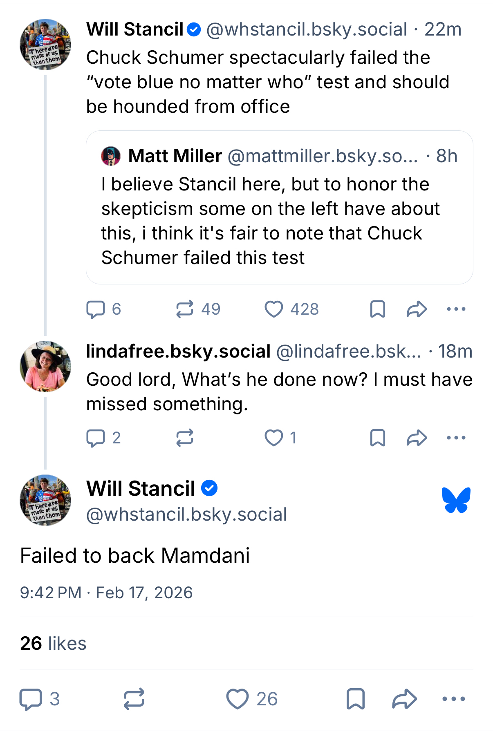Open lindafree's profile avatar
The width and height of the screenshot is (493, 736).
tap(45, 367)
